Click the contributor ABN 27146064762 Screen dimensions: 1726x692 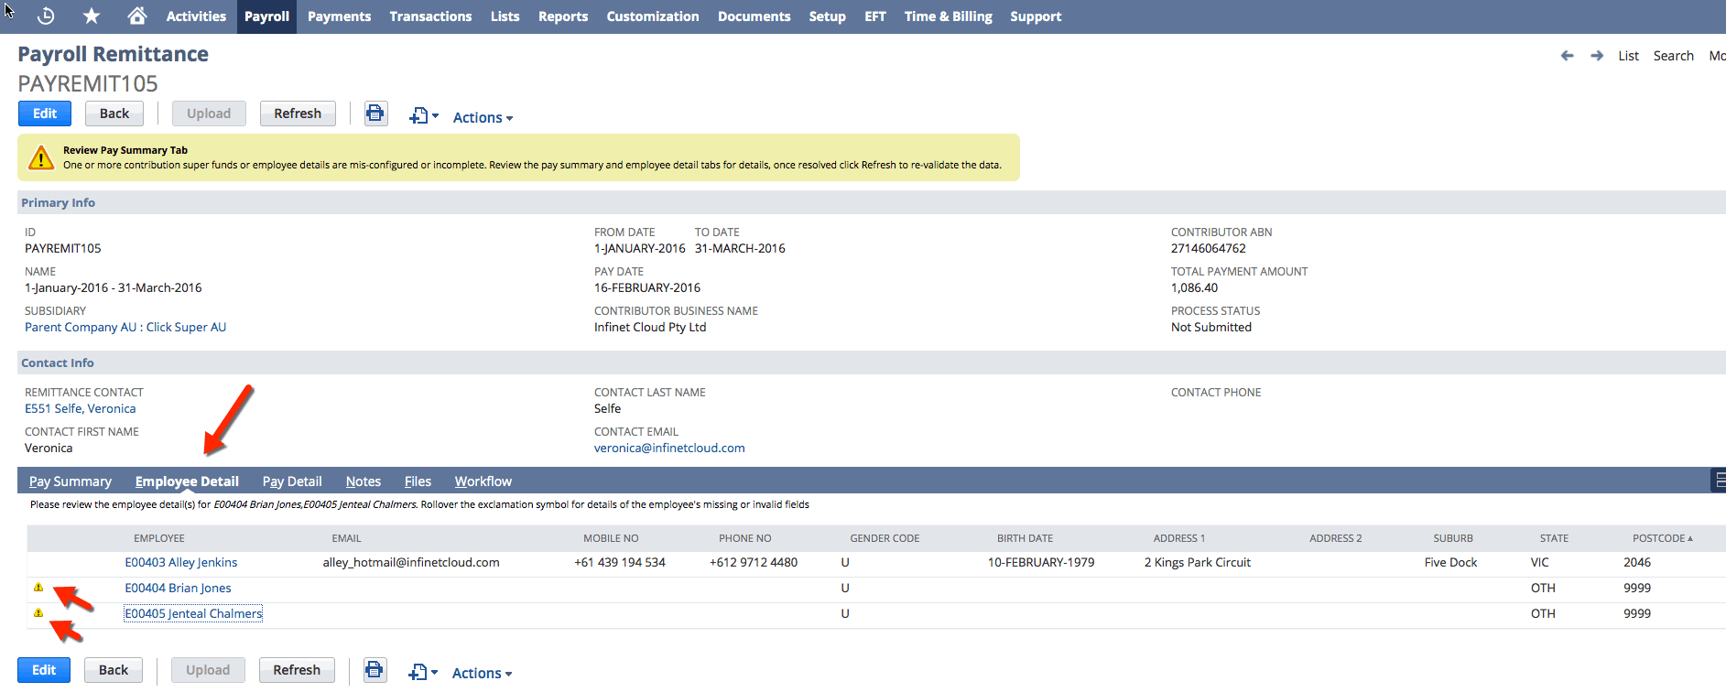1208,248
